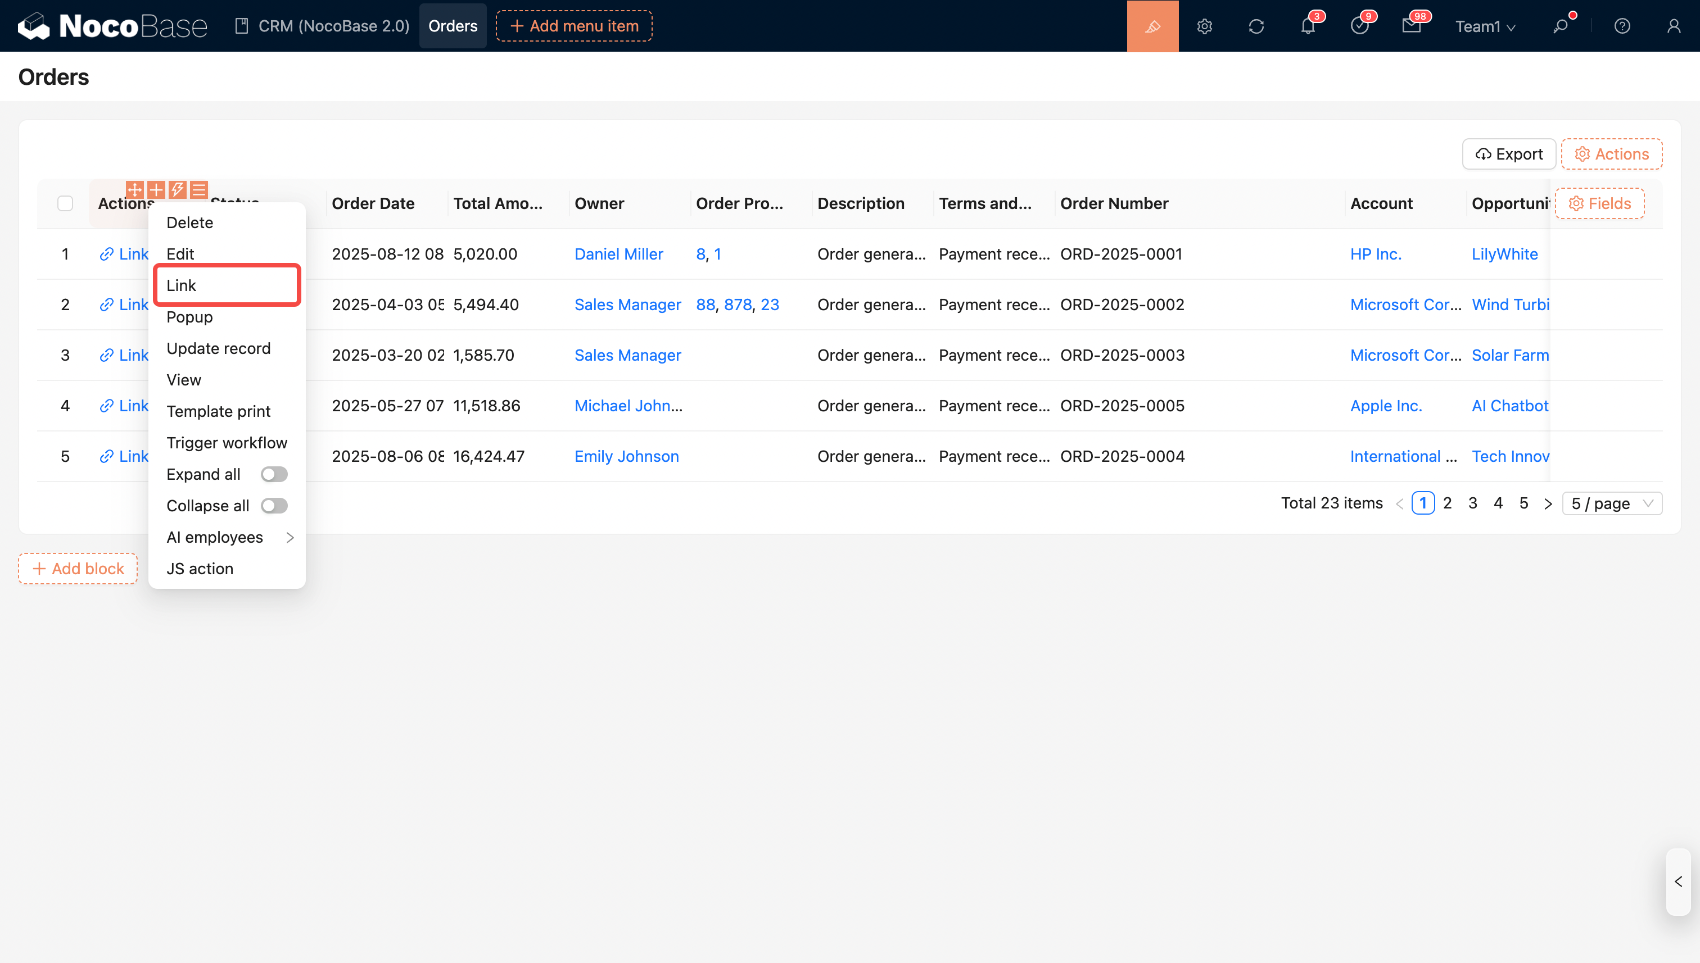The height and width of the screenshot is (963, 1700).
Task: Click the lightning icon on the Actions column
Action: [x=177, y=190]
